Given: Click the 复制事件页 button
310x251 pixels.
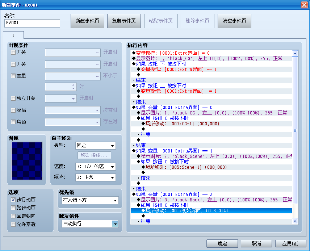Looking at the screenshot, I should coord(124,21).
